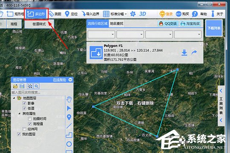Collapse the 其他属性 tree node

point(19,113)
